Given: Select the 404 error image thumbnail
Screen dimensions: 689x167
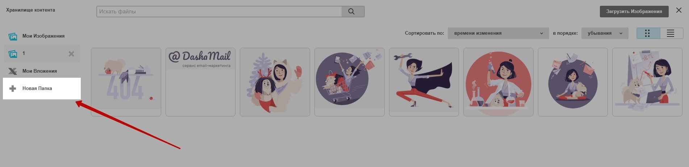Looking at the screenshot, I should [x=126, y=82].
